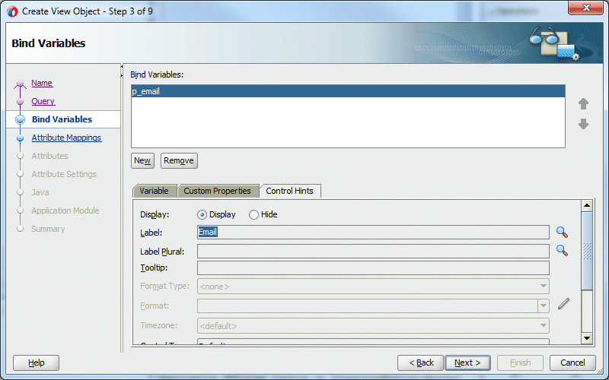Image resolution: width=609 pixels, height=380 pixels.
Task: Select the Control Hints tab
Action: coord(290,191)
